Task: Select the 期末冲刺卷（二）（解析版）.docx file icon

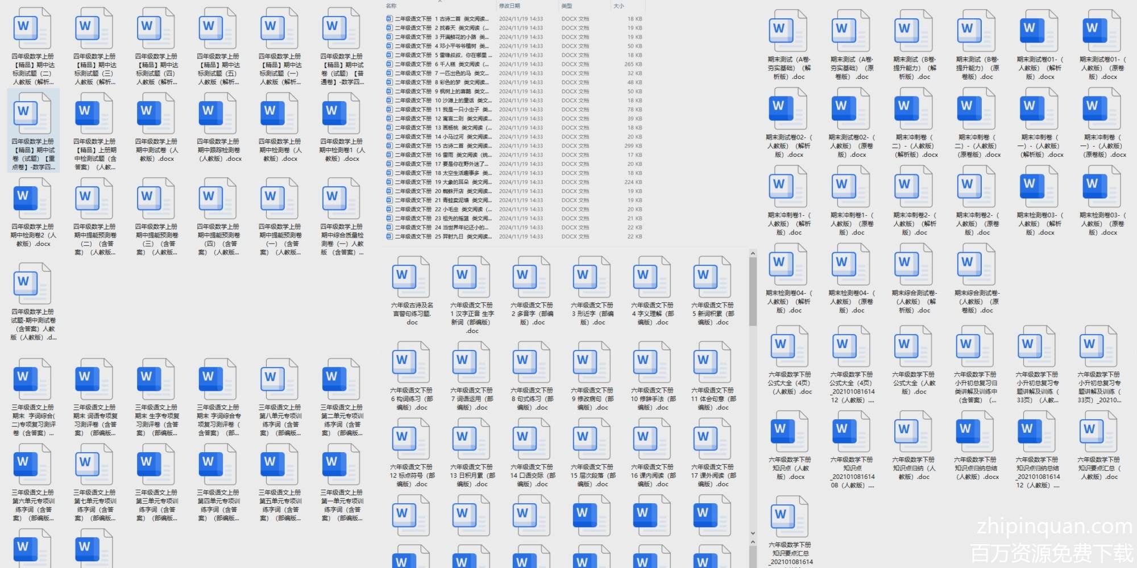Action: point(914,109)
